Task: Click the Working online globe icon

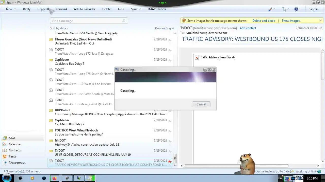Action: pyautogui.click(x=319, y=171)
